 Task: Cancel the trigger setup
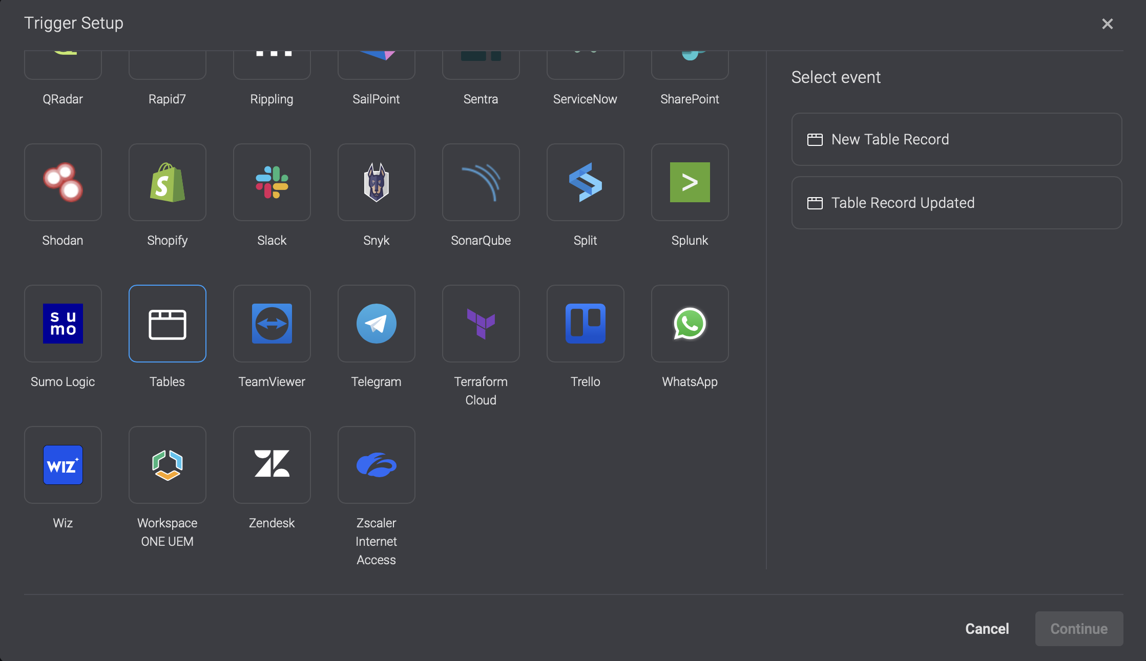[x=987, y=629]
